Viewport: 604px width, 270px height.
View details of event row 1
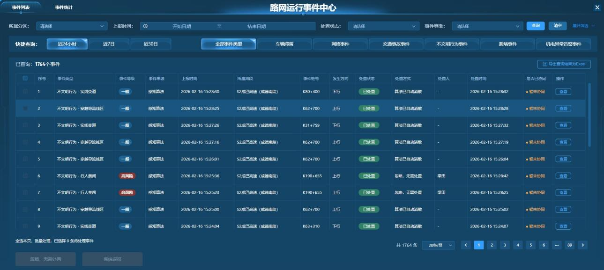coord(563,92)
